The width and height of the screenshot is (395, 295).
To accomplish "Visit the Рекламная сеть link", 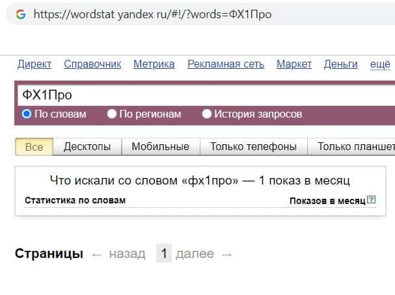I will [x=226, y=64].
